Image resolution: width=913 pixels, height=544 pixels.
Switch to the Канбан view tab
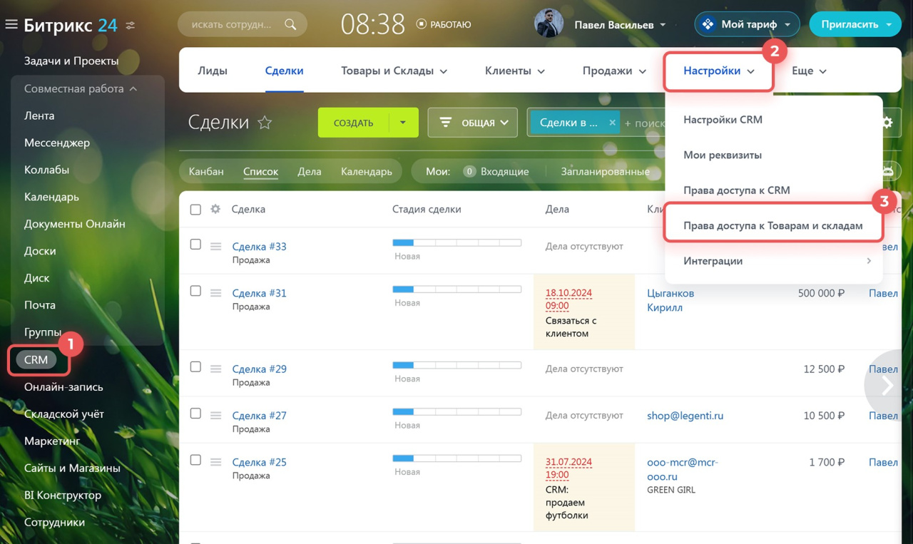206,172
